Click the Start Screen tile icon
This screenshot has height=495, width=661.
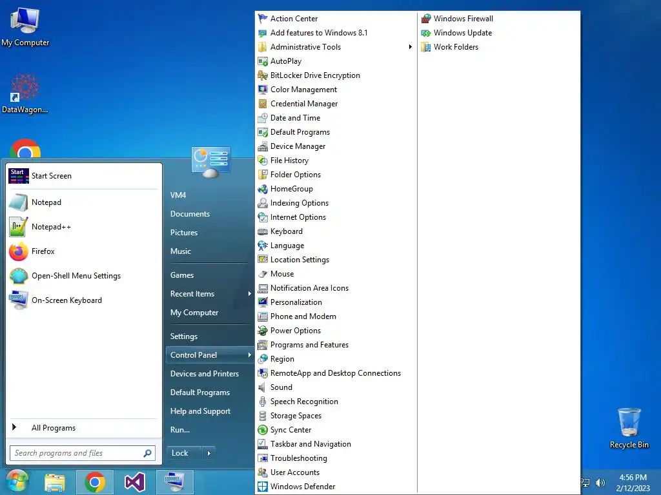pyautogui.click(x=19, y=176)
